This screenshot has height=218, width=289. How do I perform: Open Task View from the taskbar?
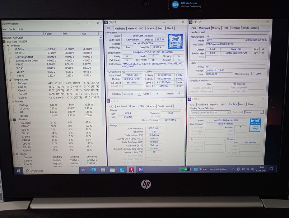coord(84,170)
